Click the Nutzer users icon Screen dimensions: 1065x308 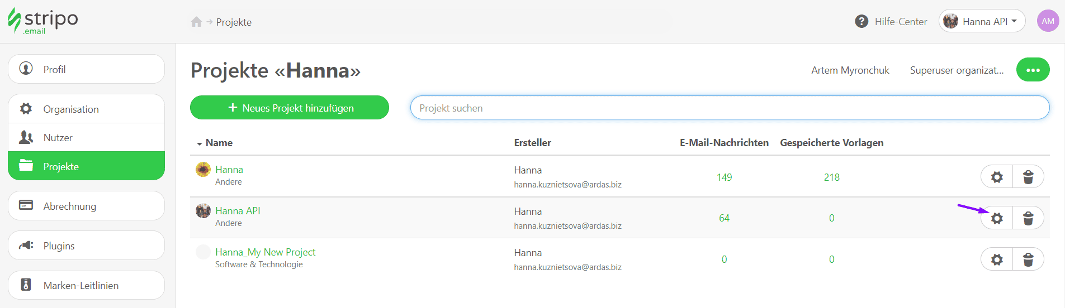click(x=26, y=137)
